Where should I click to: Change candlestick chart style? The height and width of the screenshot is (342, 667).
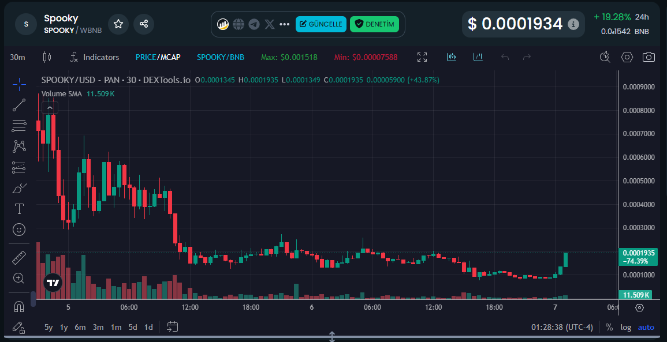[x=47, y=57]
